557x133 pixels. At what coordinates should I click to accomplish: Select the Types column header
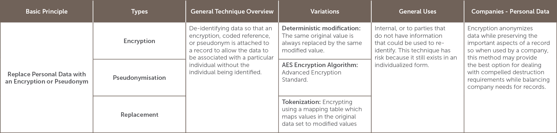pos(139,11)
